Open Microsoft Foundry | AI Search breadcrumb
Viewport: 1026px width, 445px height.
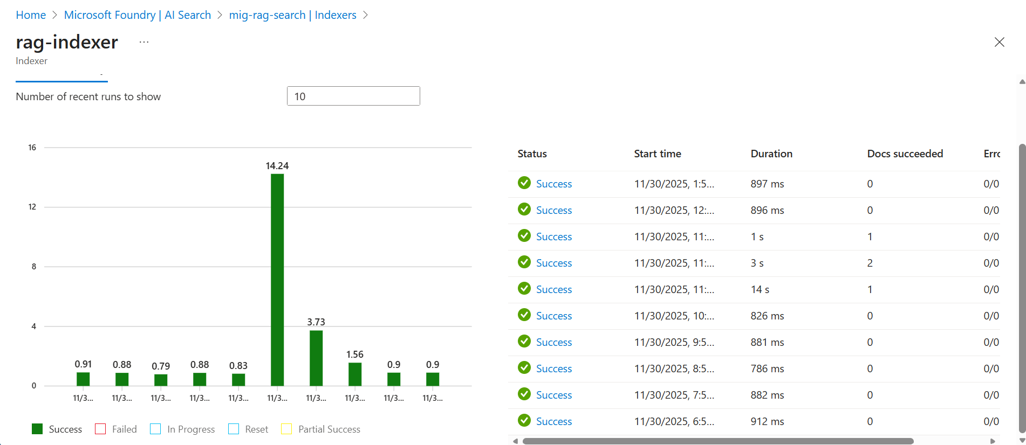coord(137,15)
